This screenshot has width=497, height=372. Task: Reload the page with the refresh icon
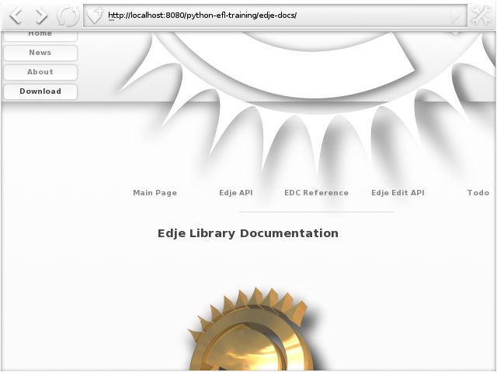click(x=68, y=15)
